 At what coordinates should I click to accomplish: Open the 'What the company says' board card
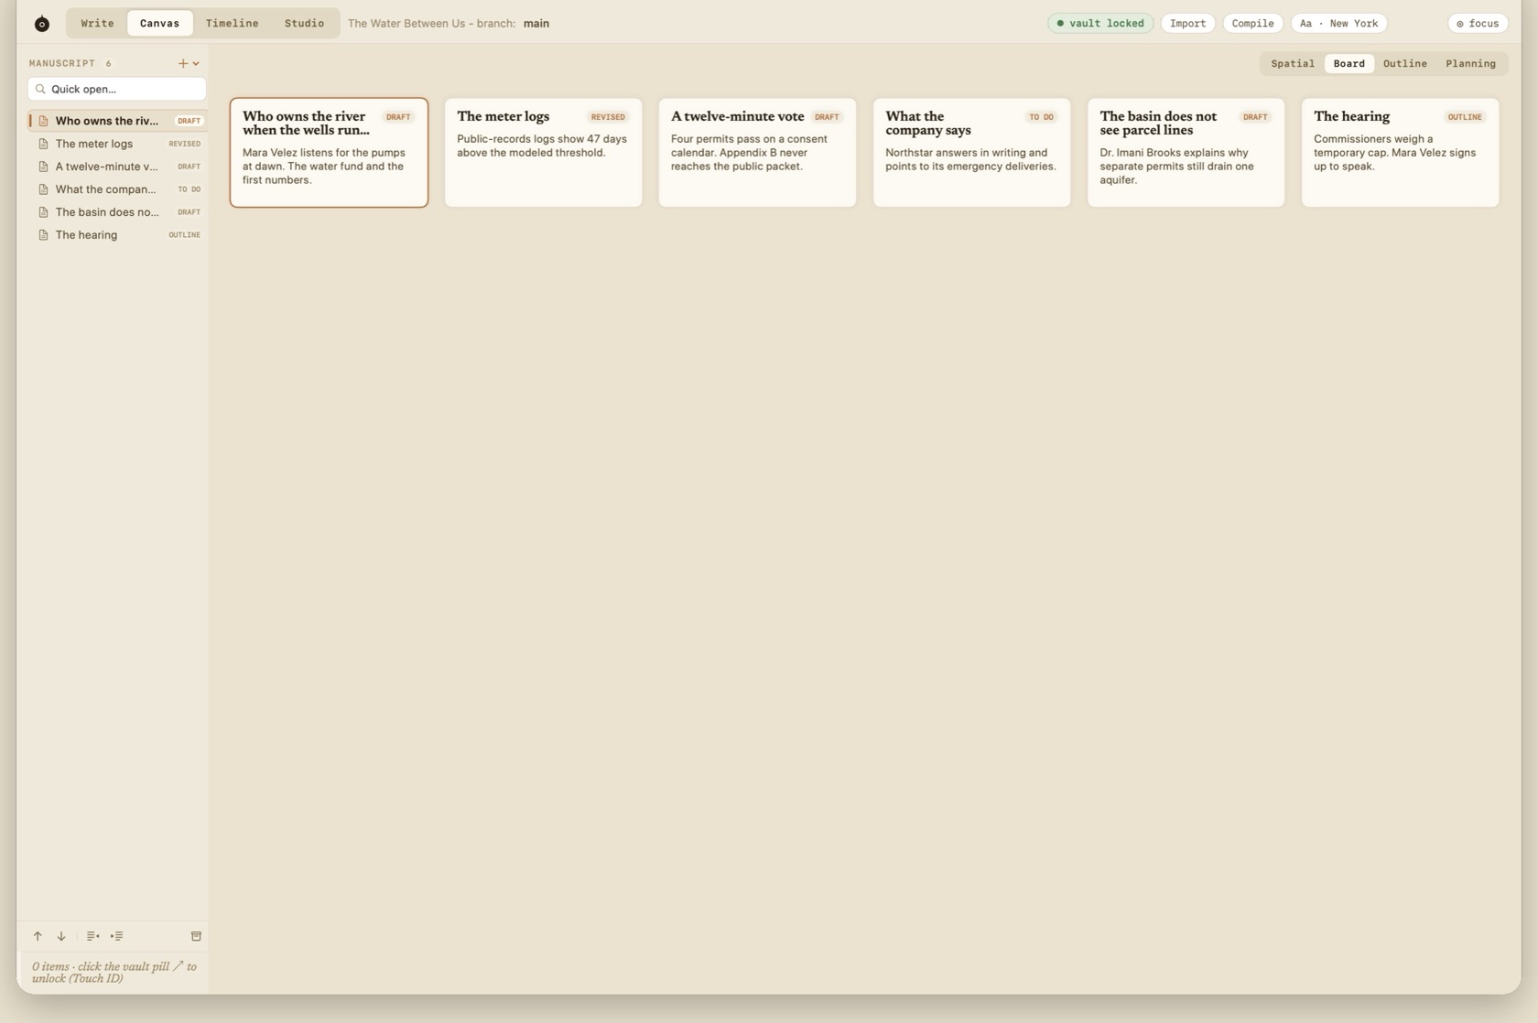coord(971,153)
